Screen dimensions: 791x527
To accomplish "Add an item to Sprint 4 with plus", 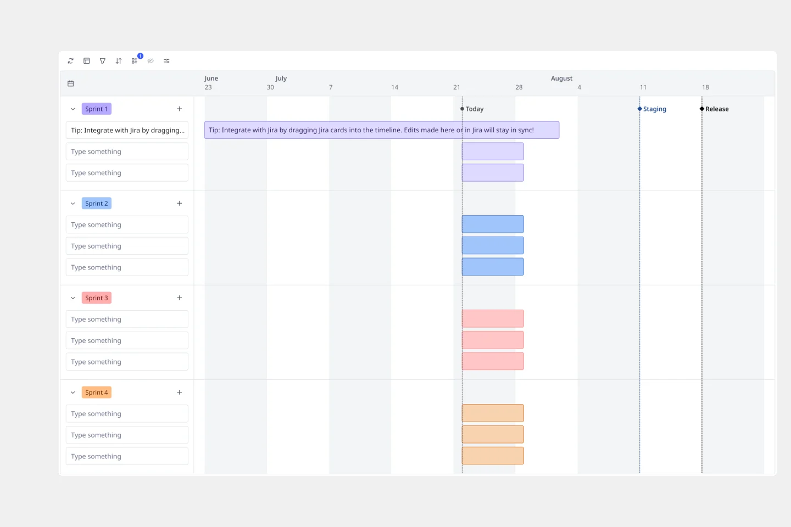I will point(179,393).
